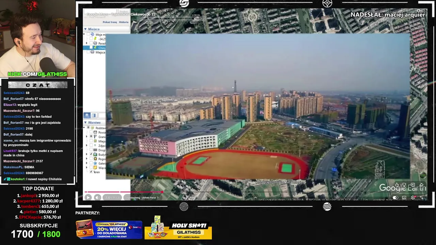This screenshot has width=436, height=245.
Task: Click the road icon of Drogi layer
Action: (95, 150)
